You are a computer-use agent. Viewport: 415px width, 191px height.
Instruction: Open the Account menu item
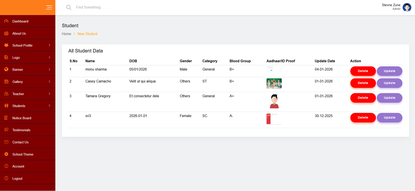coord(27,166)
